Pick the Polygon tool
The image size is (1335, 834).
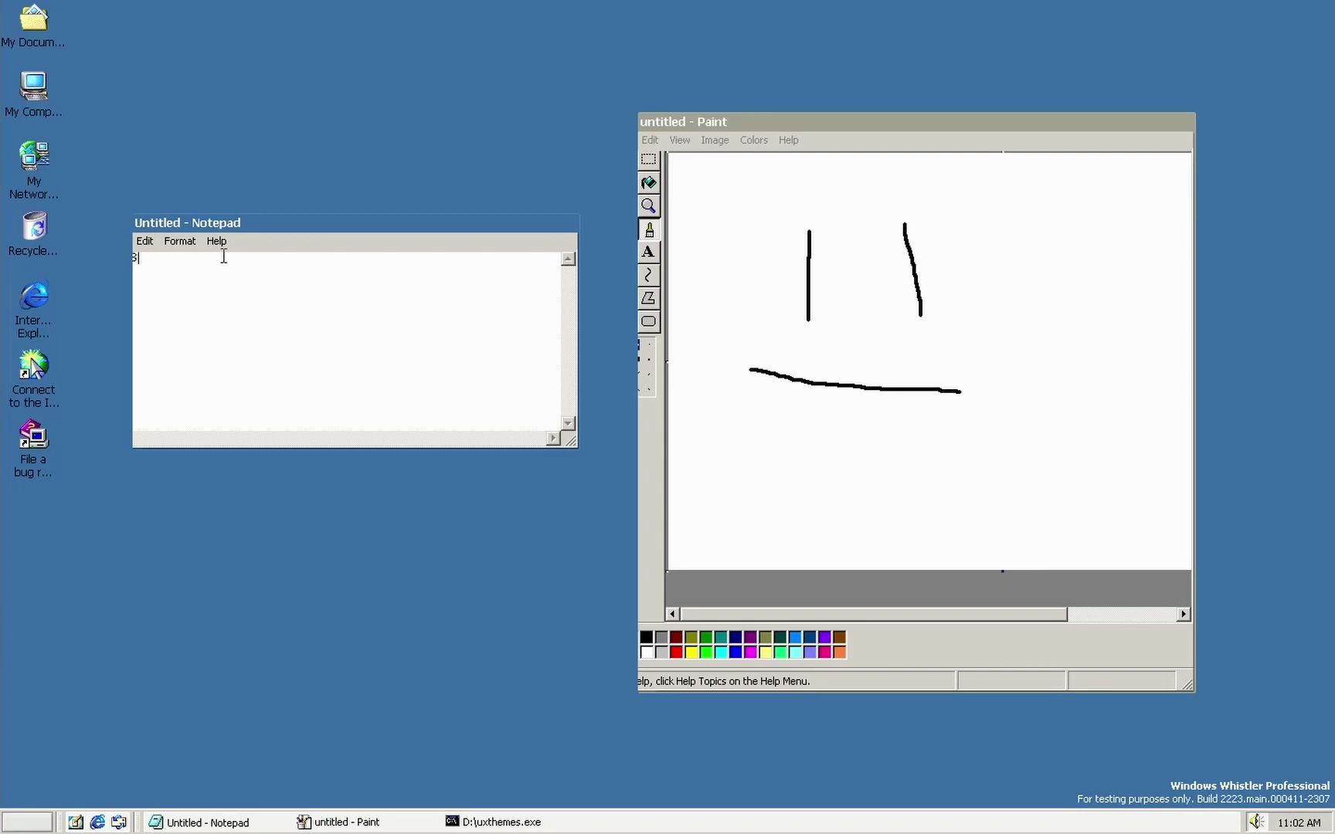click(648, 298)
